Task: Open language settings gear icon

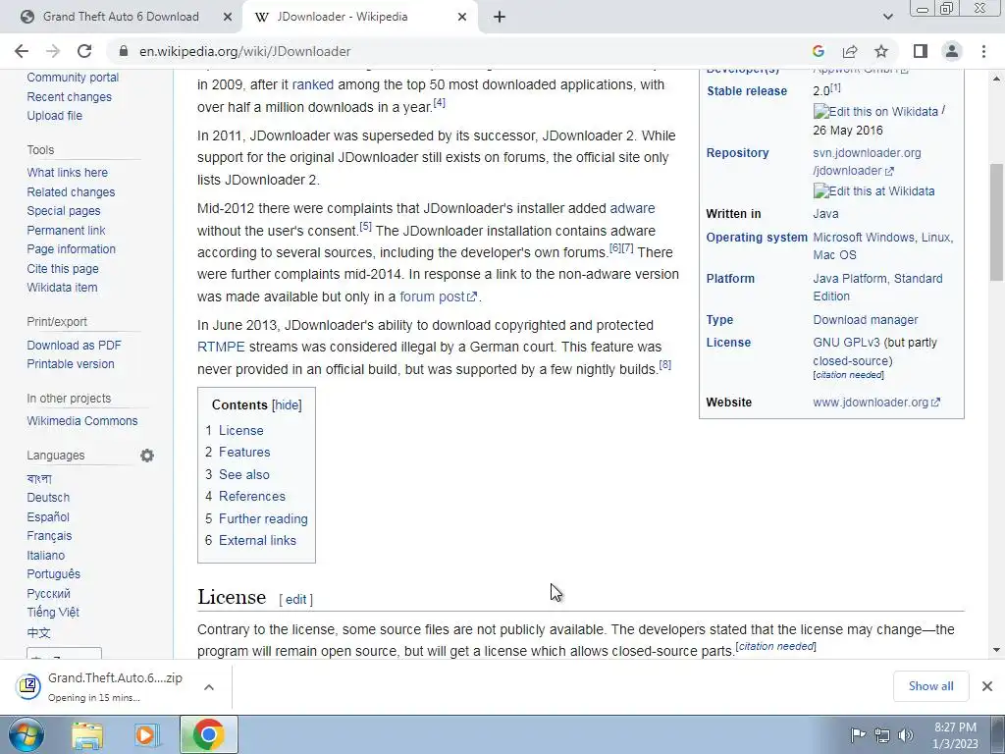Action: [x=147, y=456]
